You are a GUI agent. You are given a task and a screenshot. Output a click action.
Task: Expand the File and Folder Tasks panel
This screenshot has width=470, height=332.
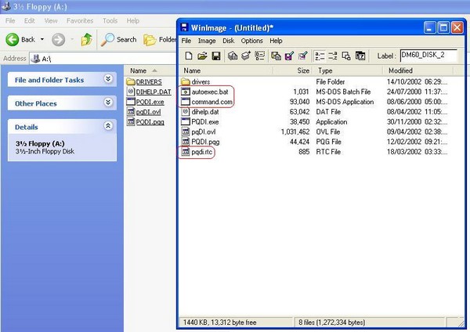coord(108,80)
